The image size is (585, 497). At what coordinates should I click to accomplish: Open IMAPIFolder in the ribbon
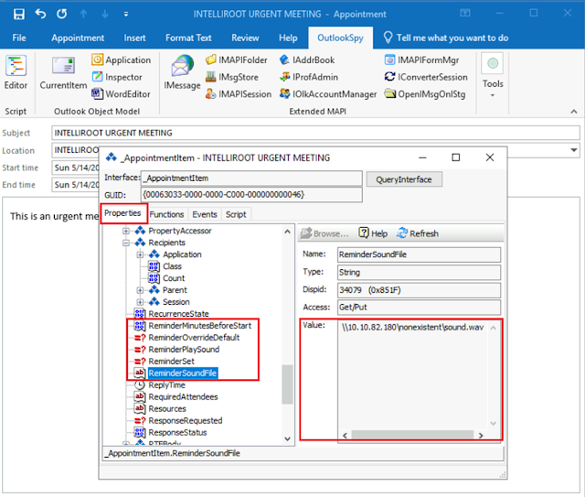237,59
